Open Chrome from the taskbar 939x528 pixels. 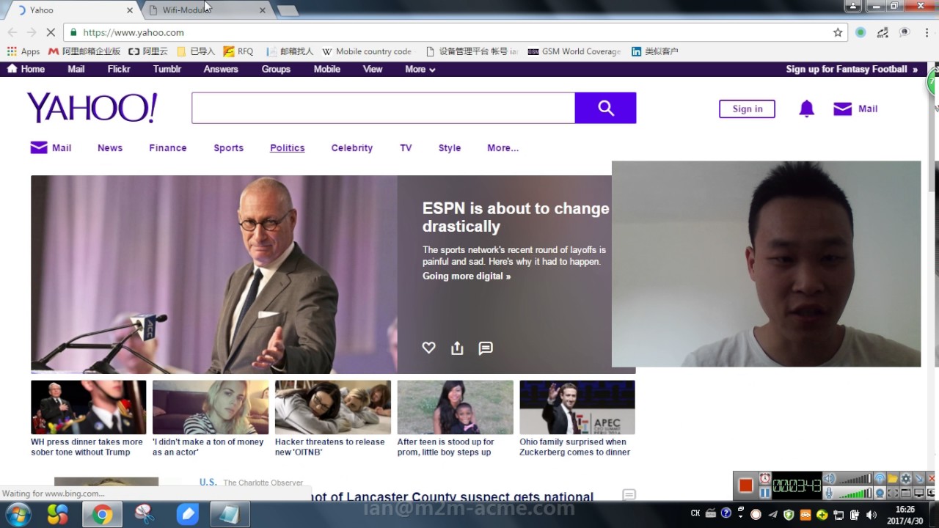click(x=102, y=515)
